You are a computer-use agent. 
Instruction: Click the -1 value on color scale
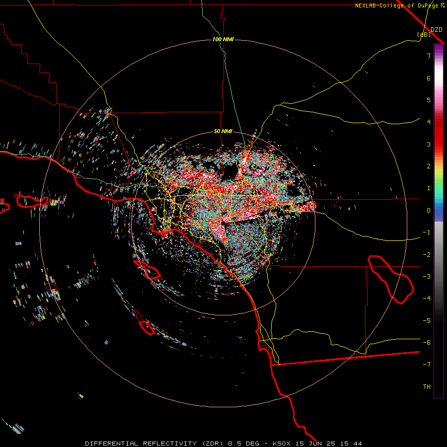(427, 232)
